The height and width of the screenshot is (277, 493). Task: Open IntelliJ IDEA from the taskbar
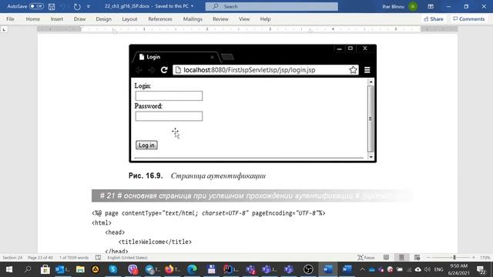[230, 269]
